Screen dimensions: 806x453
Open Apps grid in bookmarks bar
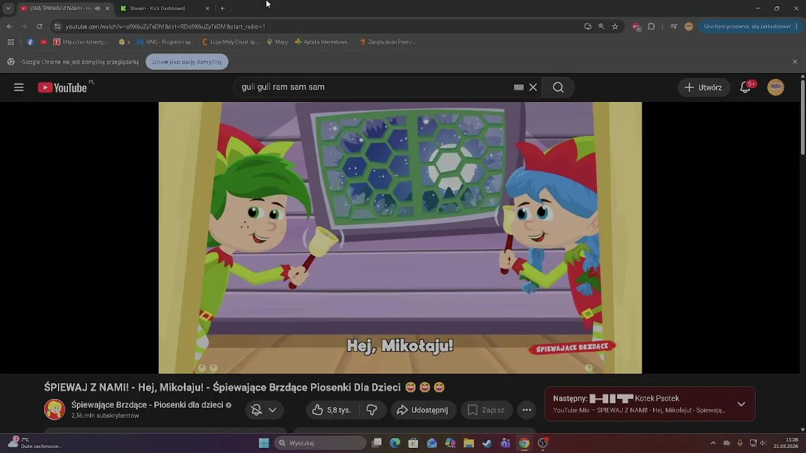pyautogui.click(x=11, y=42)
